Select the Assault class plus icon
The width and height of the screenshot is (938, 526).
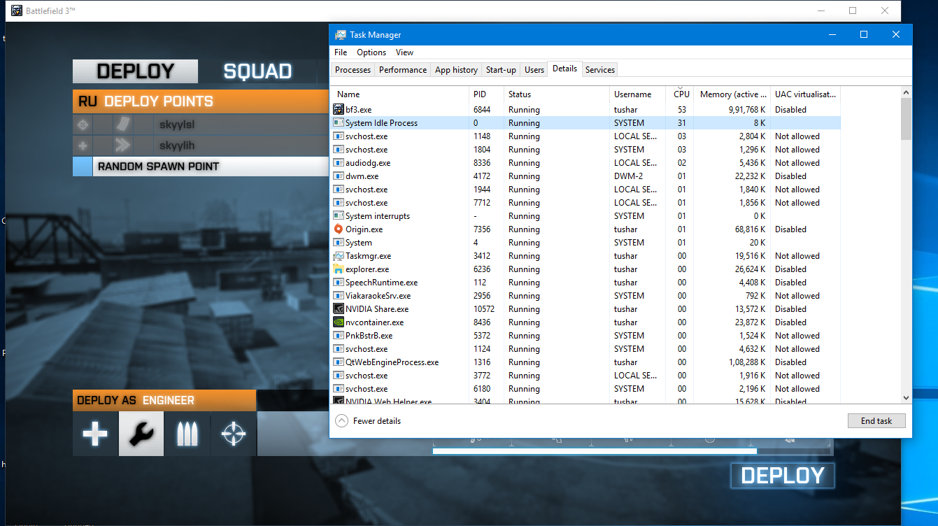pos(95,434)
